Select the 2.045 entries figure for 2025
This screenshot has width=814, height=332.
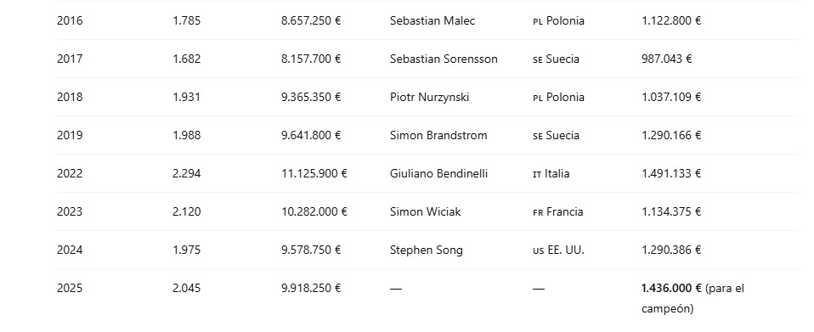click(186, 288)
